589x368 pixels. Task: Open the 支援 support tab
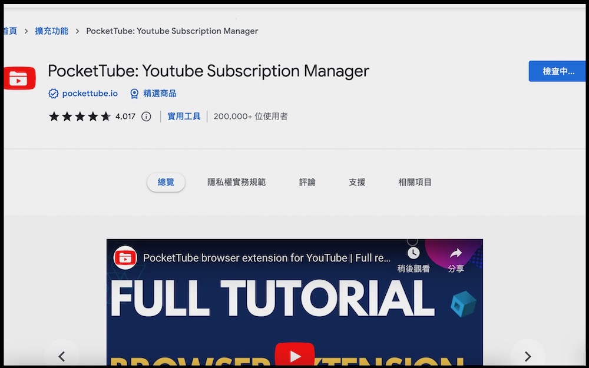[x=357, y=182]
